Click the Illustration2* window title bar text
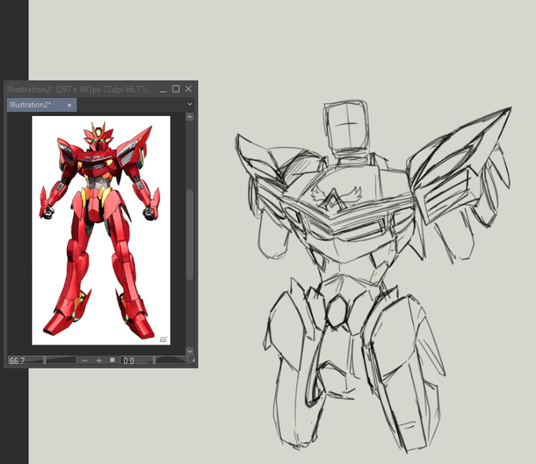This screenshot has height=464, width=536. click(x=78, y=90)
